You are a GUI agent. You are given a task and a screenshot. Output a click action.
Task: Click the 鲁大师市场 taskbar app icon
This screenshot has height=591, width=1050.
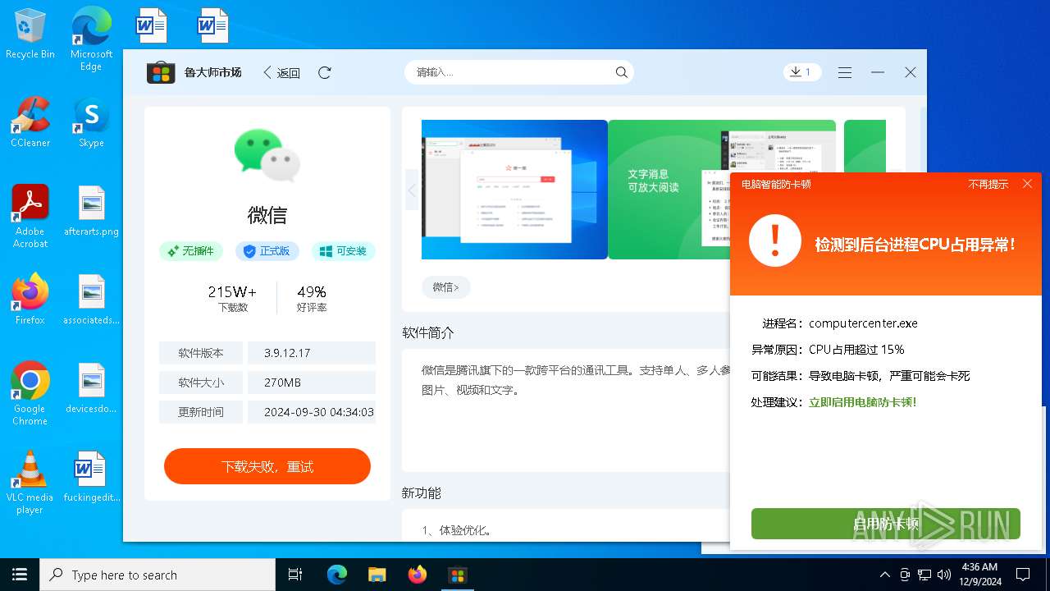click(458, 575)
